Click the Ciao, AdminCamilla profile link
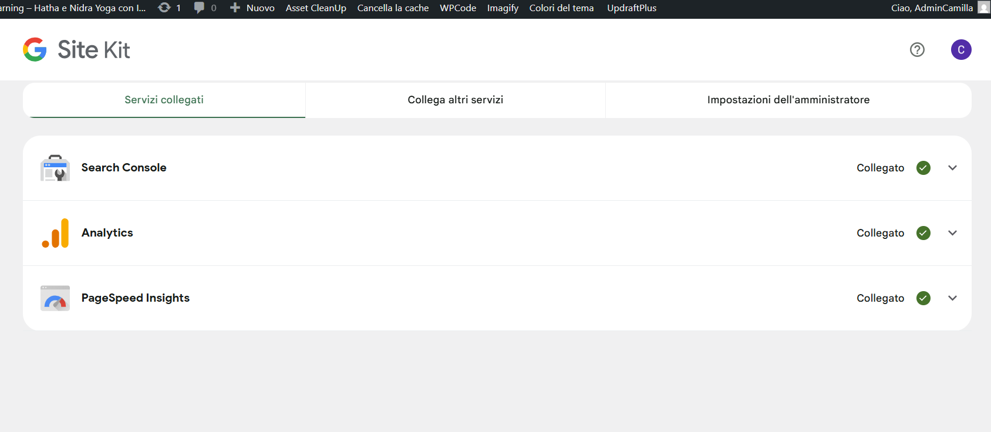The height and width of the screenshot is (432, 991). [x=932, y=8]
